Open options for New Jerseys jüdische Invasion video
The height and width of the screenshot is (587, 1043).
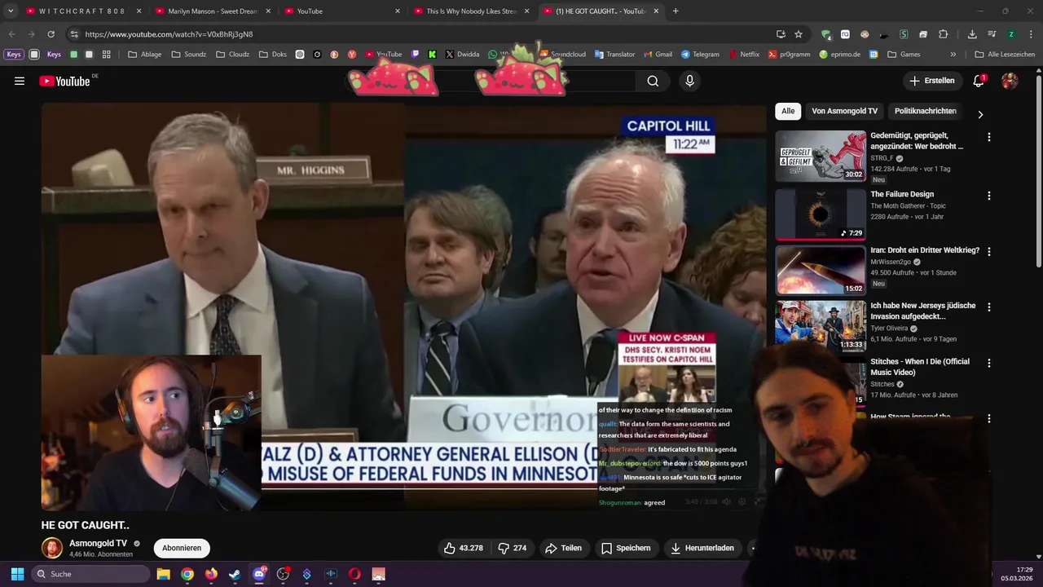(989, 307)
